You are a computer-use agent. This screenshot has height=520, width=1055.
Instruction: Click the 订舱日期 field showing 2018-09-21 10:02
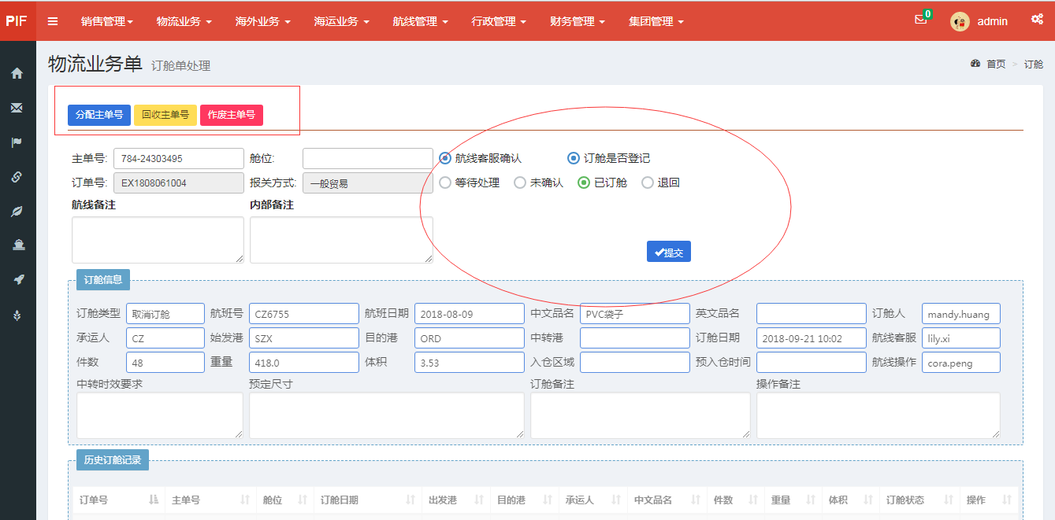[812, 338]
